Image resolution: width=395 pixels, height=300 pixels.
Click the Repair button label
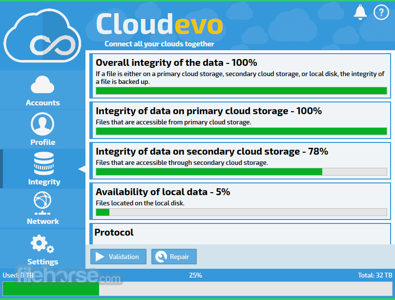point(179,257)
